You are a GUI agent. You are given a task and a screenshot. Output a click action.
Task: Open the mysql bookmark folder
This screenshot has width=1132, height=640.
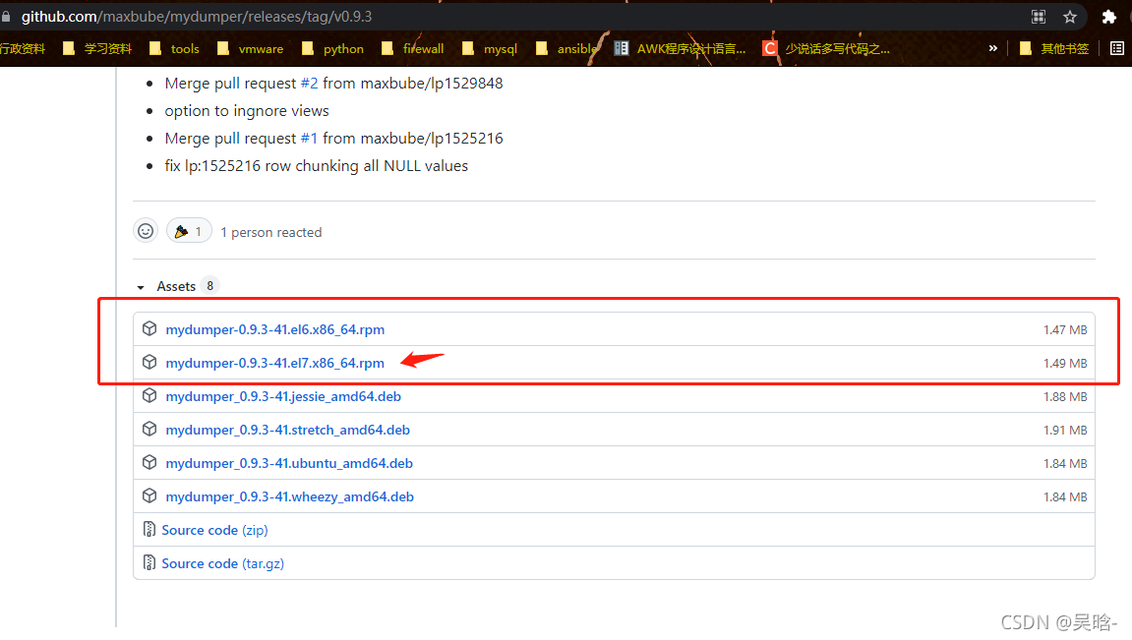490,48
